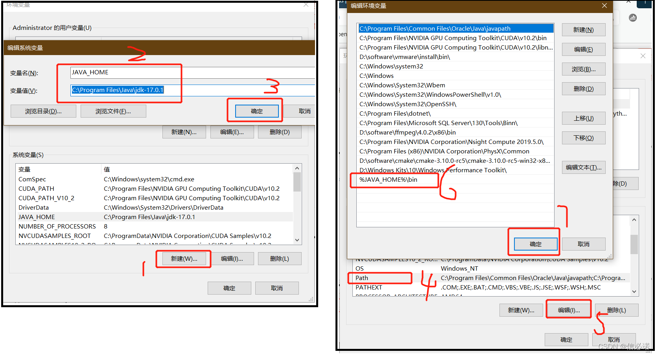Image resolution: width=656 pixels, height=354 pixels.
Task: Select the DriverData variable row
Action: pyautogui.click(x=155, y=208)
